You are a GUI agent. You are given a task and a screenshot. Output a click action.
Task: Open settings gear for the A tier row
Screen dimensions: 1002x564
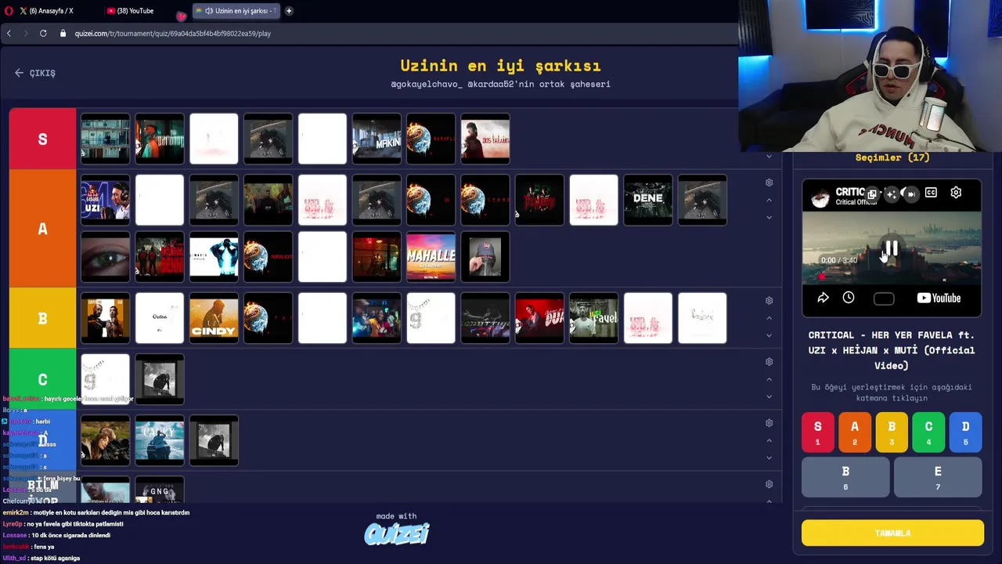769,183
